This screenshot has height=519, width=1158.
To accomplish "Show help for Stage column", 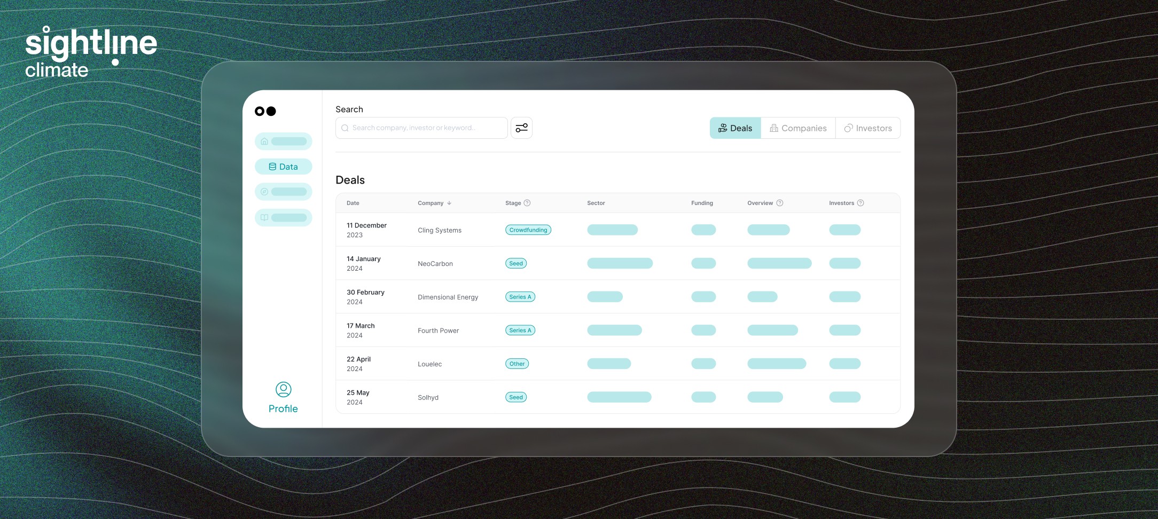I will pos(527,203).
